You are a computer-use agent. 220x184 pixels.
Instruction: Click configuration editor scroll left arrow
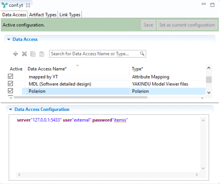(19, 175)
